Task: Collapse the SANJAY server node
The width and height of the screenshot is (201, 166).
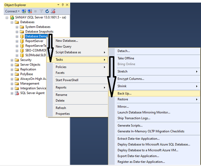Action: coord(7,18)
